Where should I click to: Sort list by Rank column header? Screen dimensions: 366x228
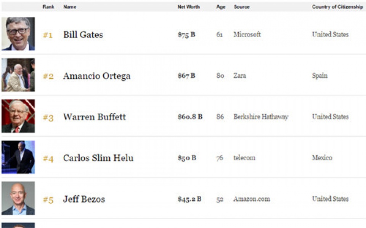[48, 7]
